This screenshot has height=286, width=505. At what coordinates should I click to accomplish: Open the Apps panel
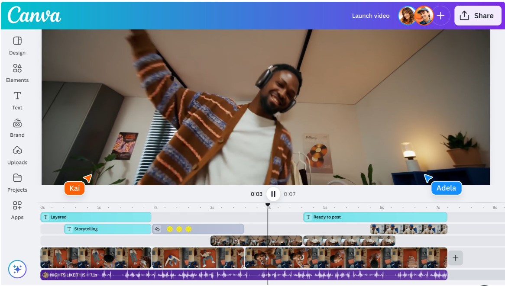click(17, 210)
